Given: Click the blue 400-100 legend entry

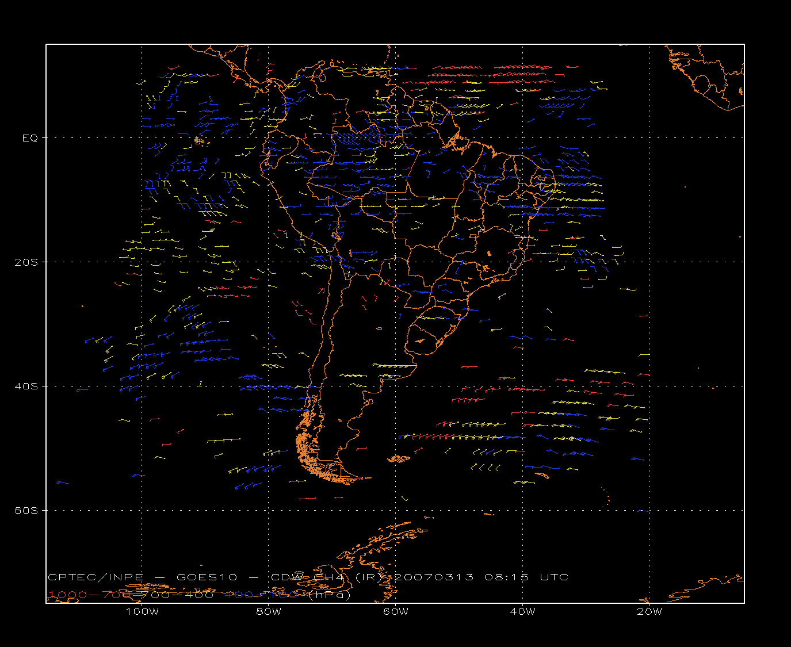Looking at the screenshot, I should point(262,595).
